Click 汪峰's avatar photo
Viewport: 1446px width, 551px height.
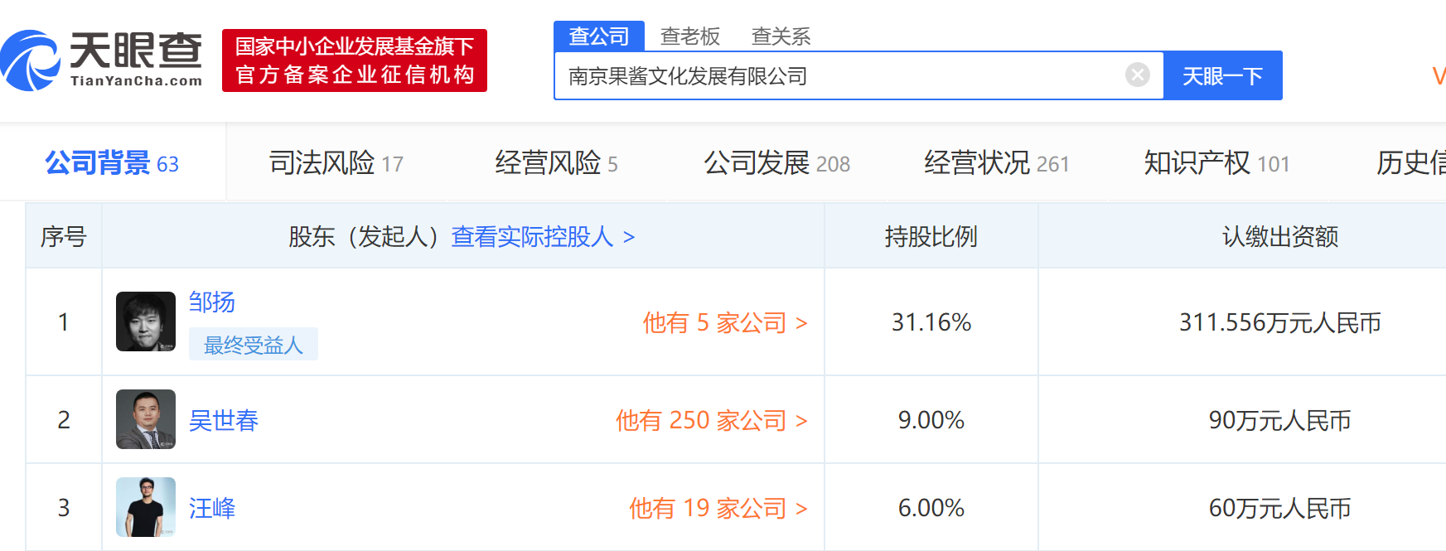pyautogui.click(x=146, y=507)
